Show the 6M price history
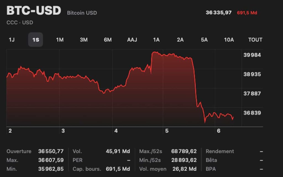 (108, 40)
